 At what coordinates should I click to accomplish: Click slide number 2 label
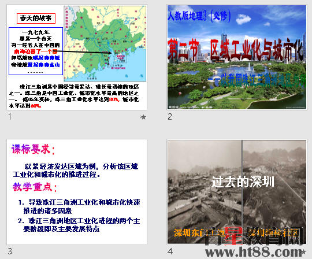pos(170,117)
